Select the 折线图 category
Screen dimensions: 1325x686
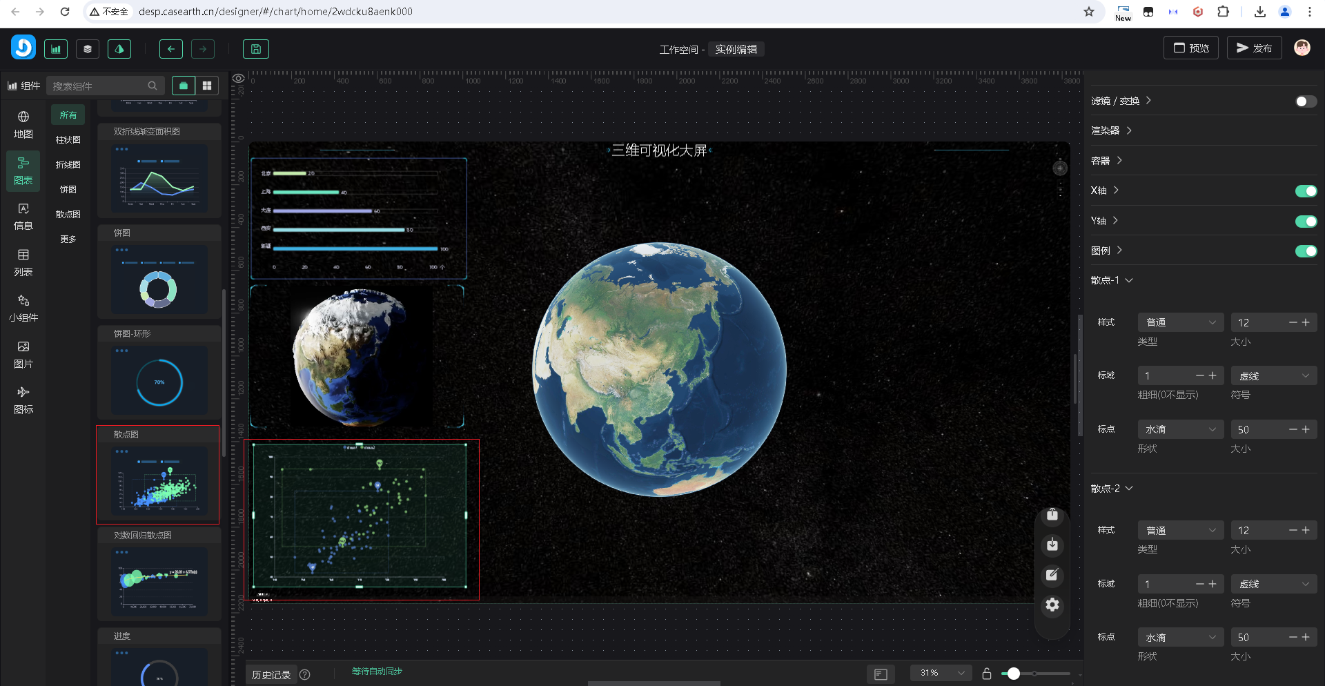(68, 165)
